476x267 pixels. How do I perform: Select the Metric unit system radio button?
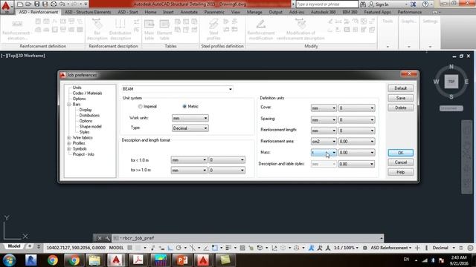point(184,107)
